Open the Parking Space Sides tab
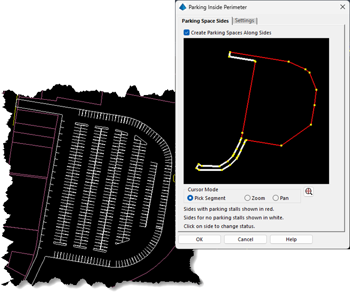Screen dimensions: 350x292 point(205,21)
